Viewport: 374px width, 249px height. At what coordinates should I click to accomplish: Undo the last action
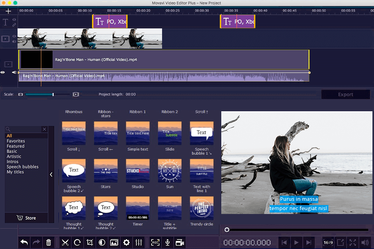click(24, 242)
